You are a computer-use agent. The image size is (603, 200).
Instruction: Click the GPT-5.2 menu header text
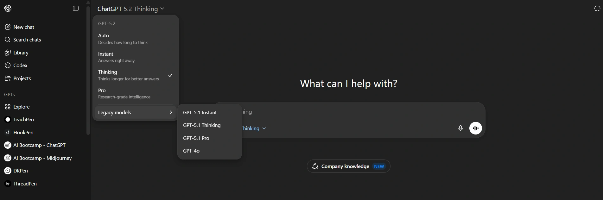(x=107, y=23)
